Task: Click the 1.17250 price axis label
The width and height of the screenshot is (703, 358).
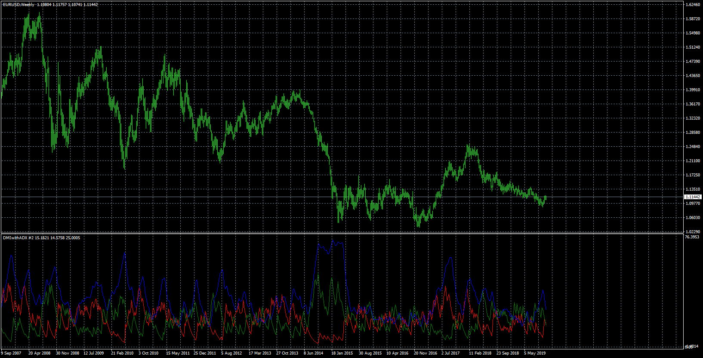Action: [x=693, y=175]
